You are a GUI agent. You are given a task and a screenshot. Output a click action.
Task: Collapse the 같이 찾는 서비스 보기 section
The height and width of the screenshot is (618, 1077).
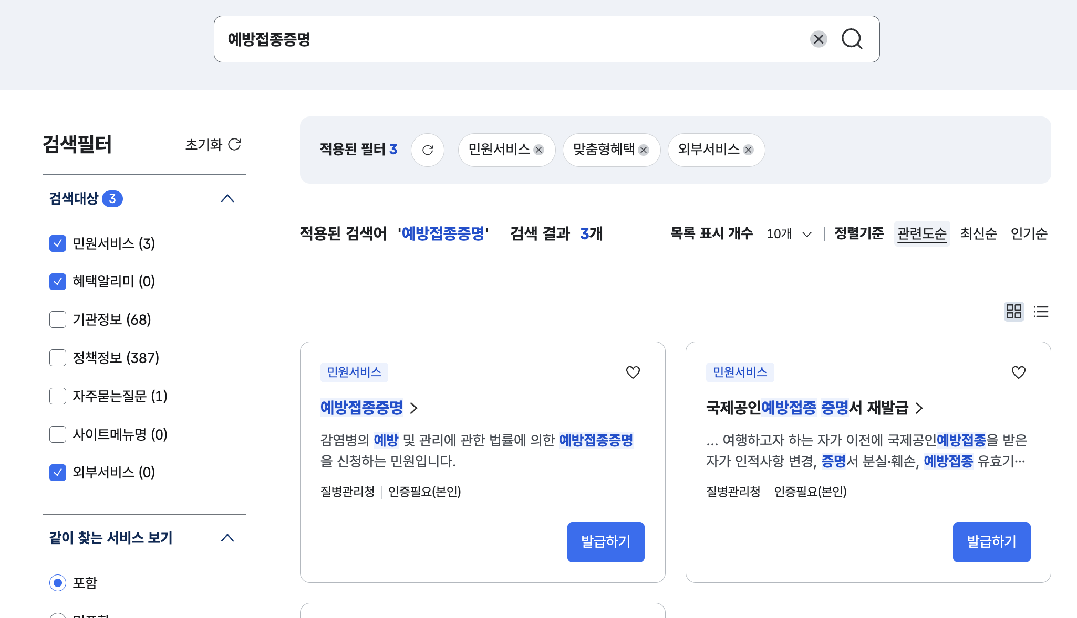(227, 538)
